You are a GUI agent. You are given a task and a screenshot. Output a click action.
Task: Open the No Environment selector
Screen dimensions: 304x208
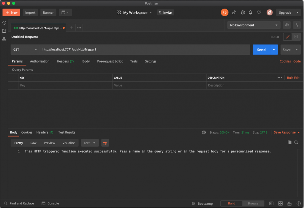tap(254, 25)
